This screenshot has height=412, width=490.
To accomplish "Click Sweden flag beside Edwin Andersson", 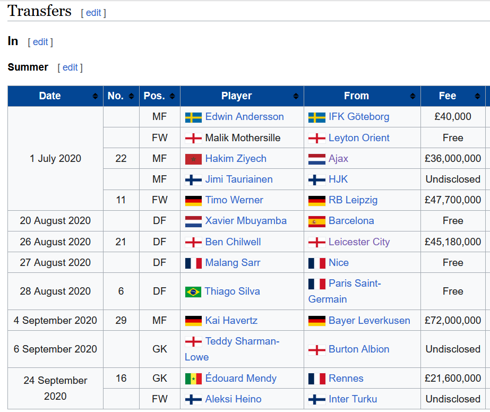I will click(193, 117).
